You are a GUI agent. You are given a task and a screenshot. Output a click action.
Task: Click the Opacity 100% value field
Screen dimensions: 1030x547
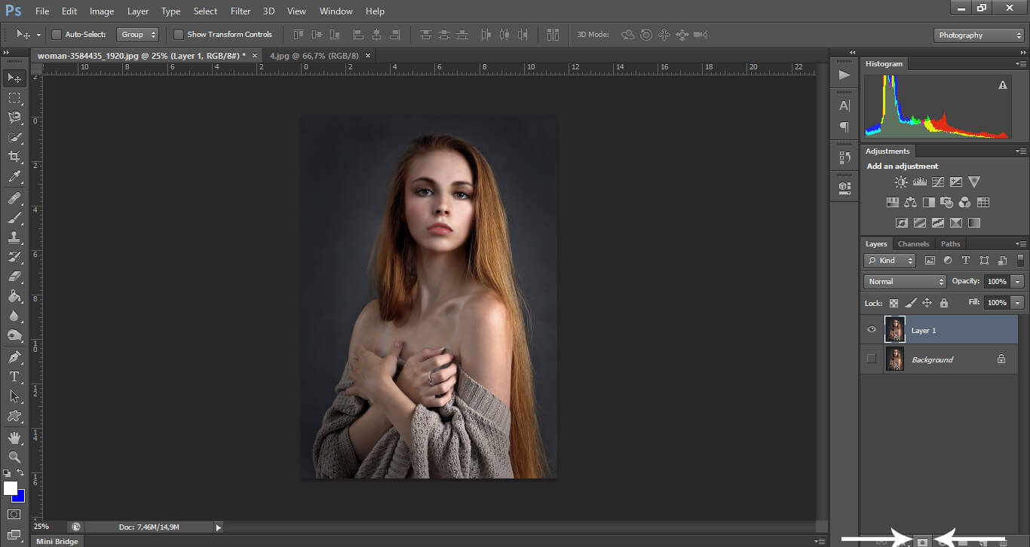pos(997,281)
